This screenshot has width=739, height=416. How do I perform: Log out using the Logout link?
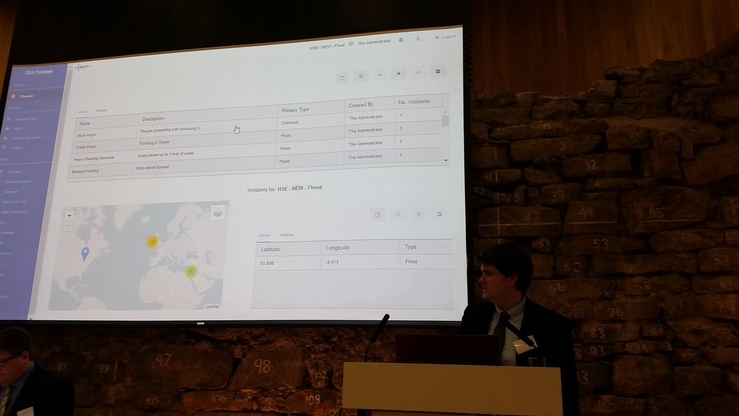445,37
